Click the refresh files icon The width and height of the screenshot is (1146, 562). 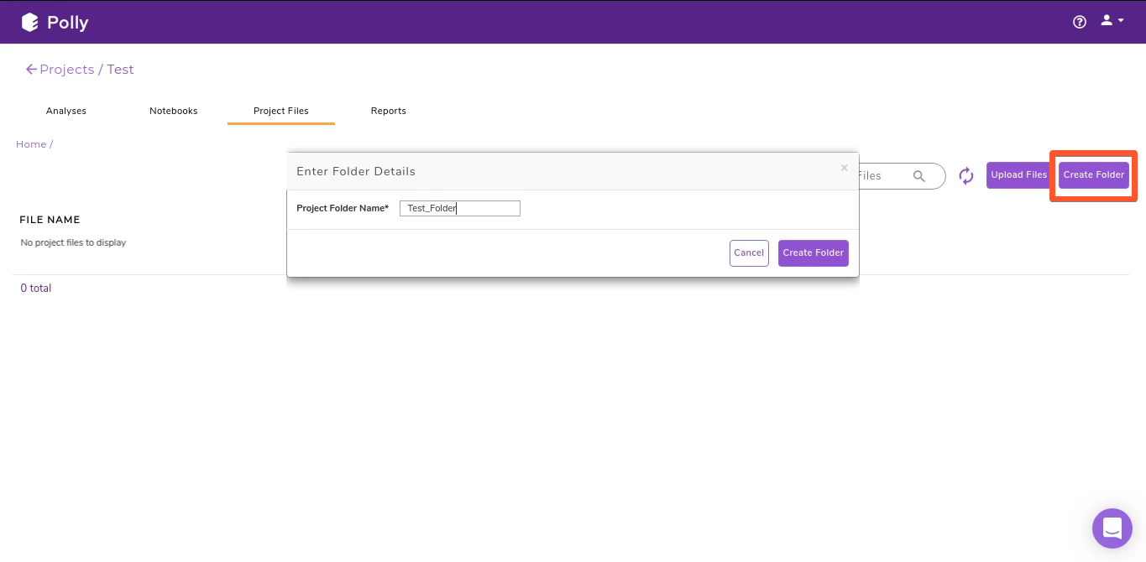tap(965, 175)
